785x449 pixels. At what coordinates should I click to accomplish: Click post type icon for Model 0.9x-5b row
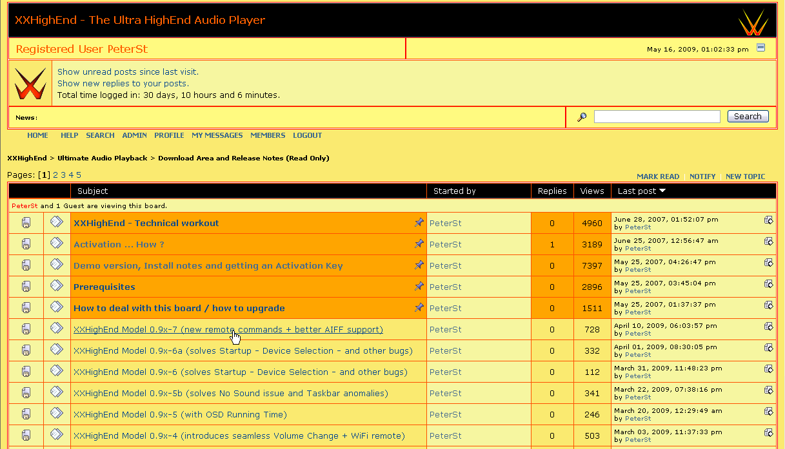57,392
